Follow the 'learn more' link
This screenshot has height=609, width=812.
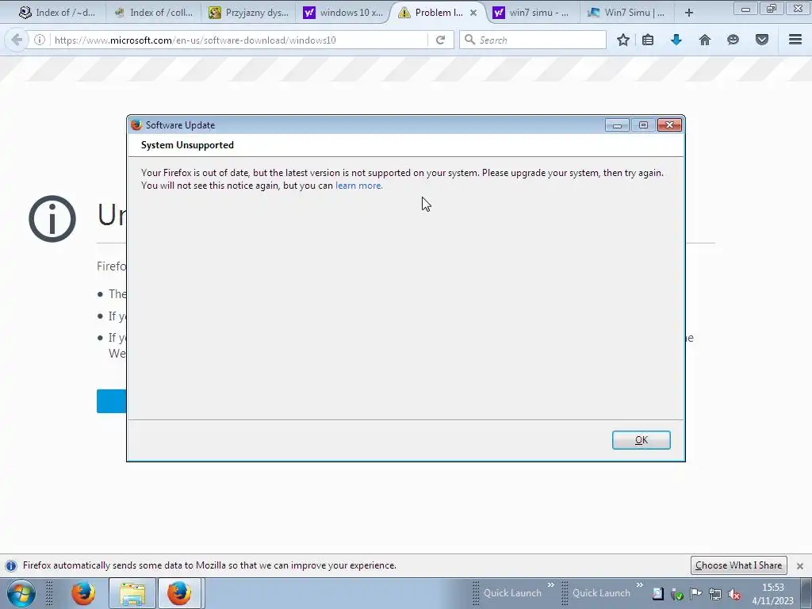(358, 186)
